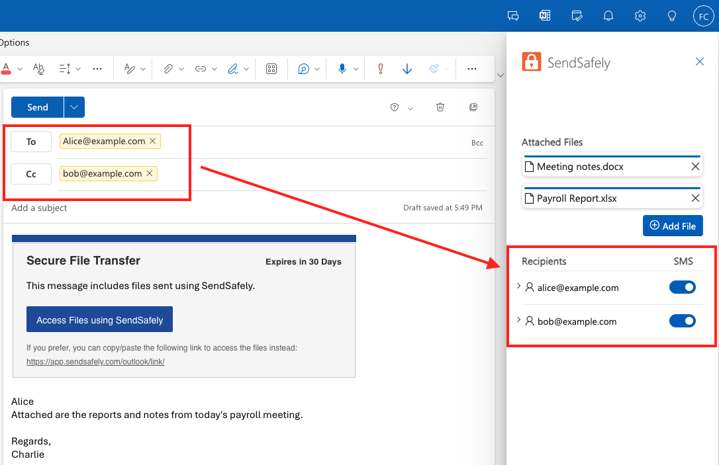This screenshot has height=465, width=719.
Task: Expand the alice@example.com recipient row
Action: tap(518, 286)
